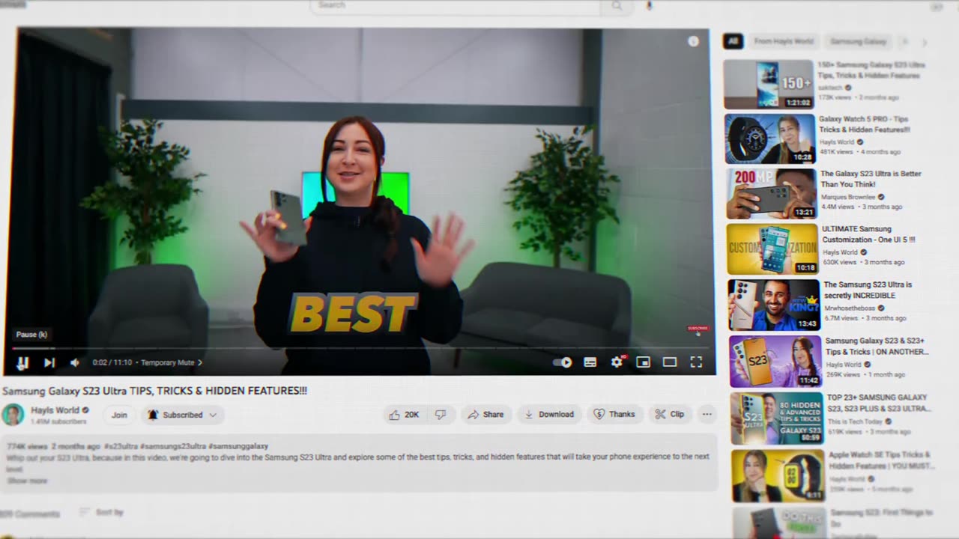Select the All filter chip
Image resolution: width=959 pixels, height=539 pixels.
(x=733, y=42)
